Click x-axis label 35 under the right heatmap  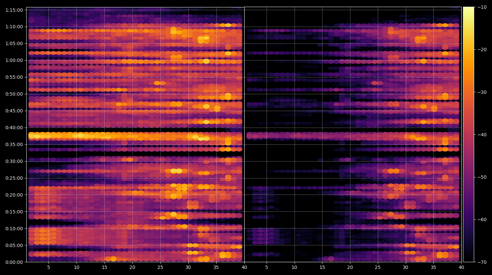tap(433, 268)
